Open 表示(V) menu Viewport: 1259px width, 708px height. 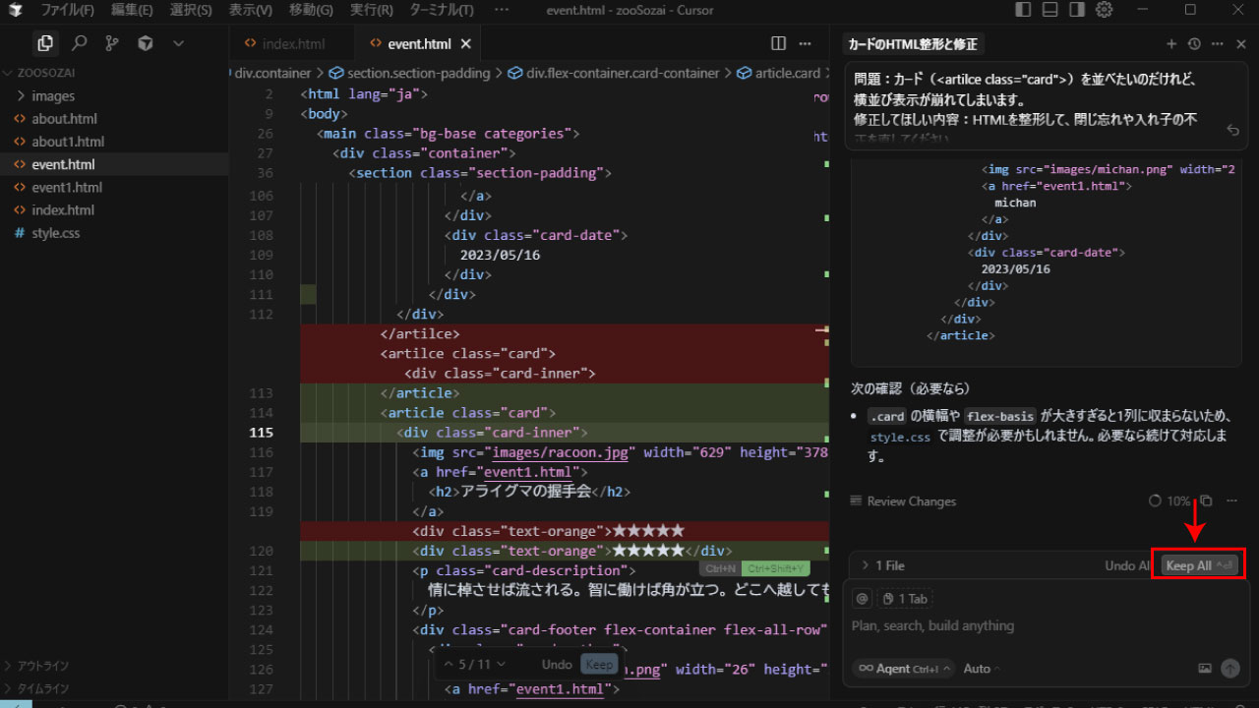(x=250, y=10)
